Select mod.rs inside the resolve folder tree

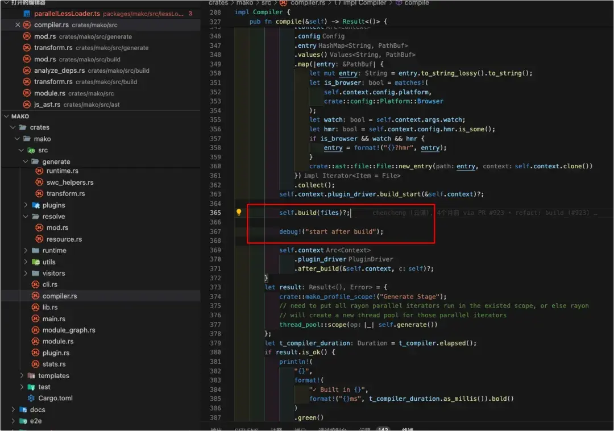(x=101, y=228)
